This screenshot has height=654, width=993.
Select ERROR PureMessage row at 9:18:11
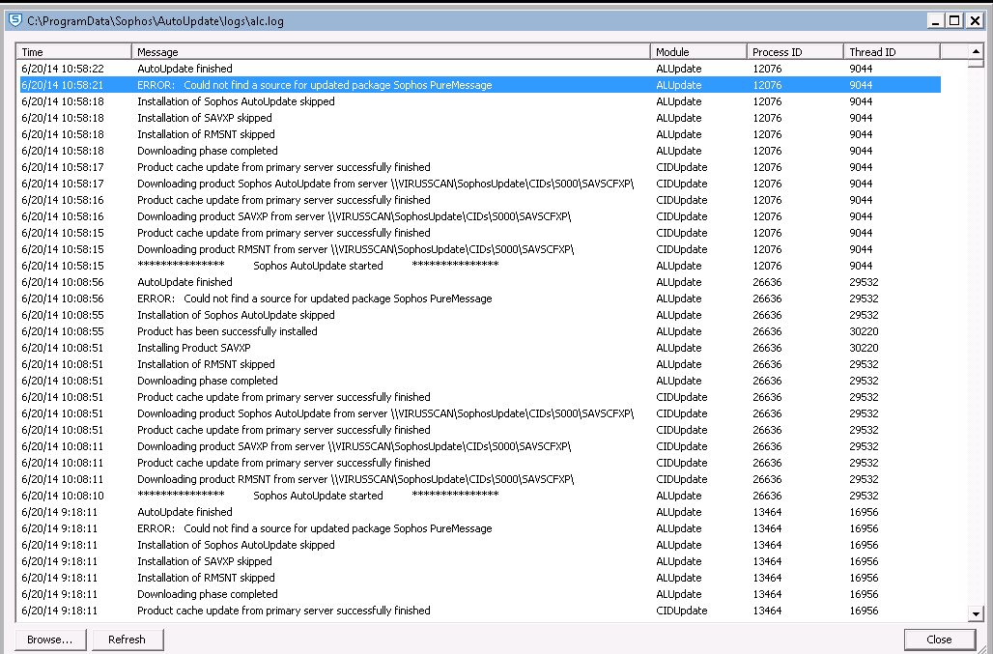pyautogui.click(x=480, y=528)
